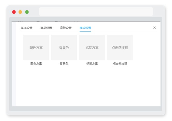This screenshot has width=172, height=121.
Task: Pick the 点击前按钮 gray thumbnail tile
Action: pos(120,47)
